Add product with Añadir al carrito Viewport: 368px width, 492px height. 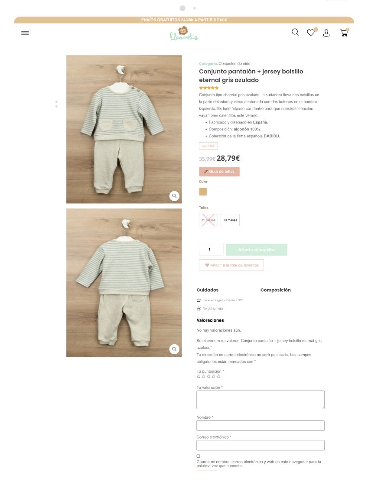coord(256,249)
